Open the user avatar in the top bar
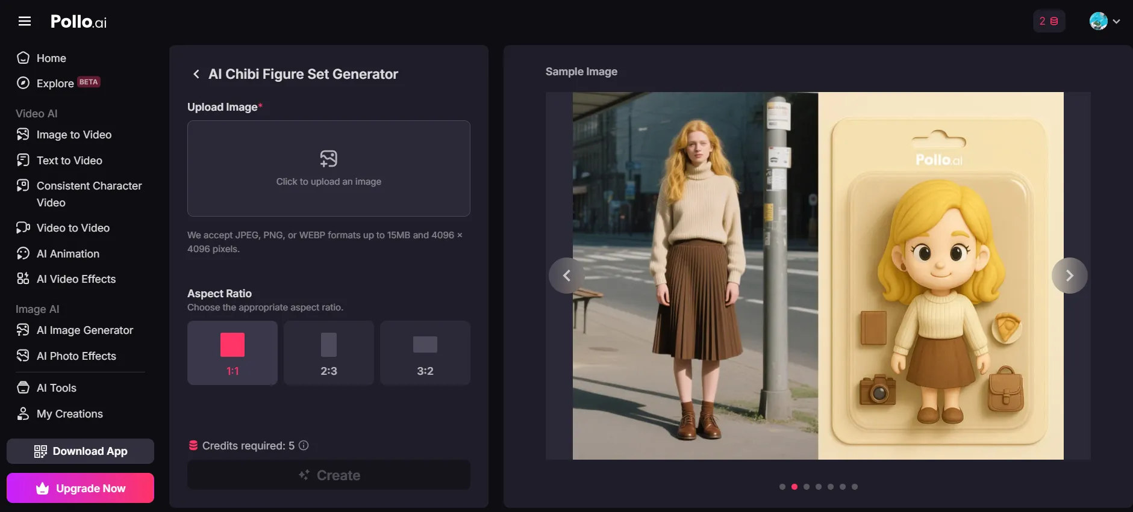The image size is (1133, 512). tap(1099, 21)
